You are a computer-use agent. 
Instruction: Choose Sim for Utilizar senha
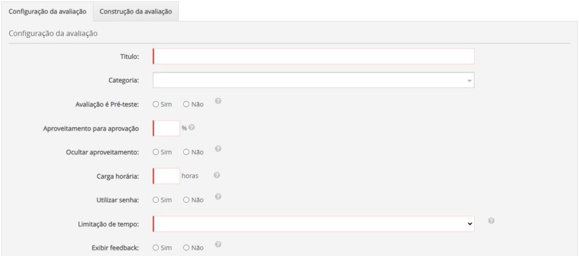tap(156, 200)
